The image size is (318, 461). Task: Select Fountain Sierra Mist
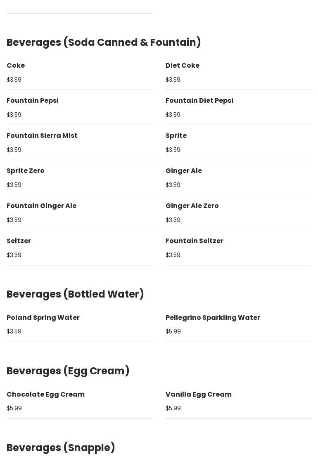pos(42,136)
